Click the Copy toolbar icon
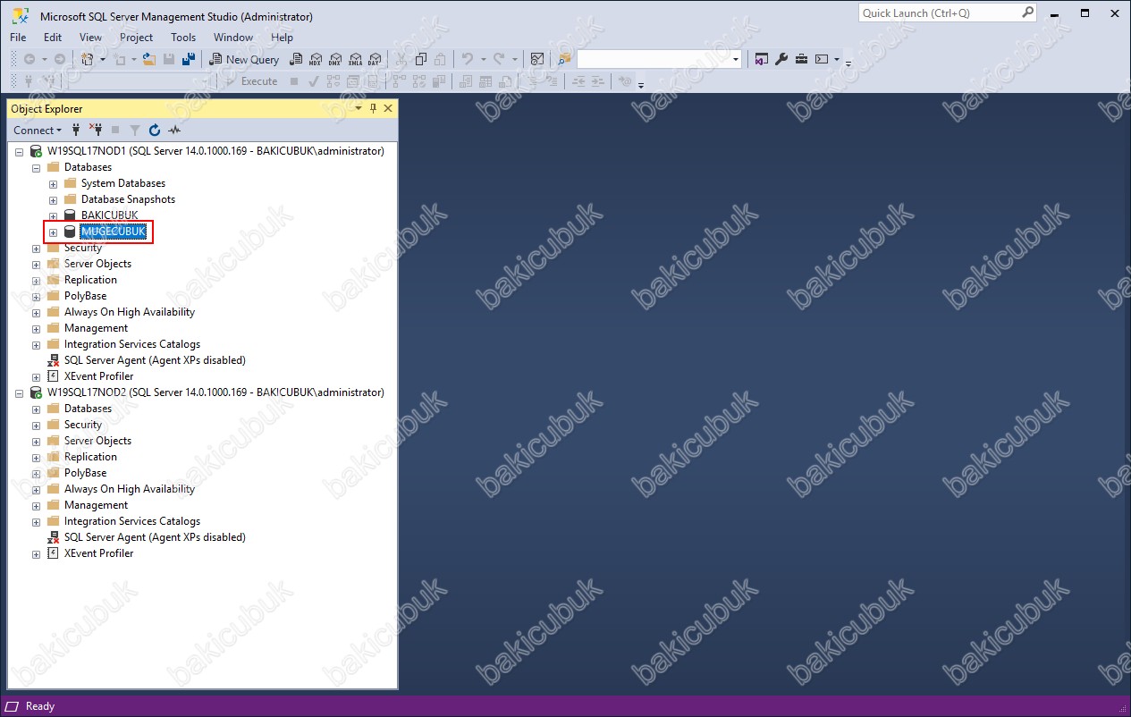1131x717 pixels. pos(420,59)
